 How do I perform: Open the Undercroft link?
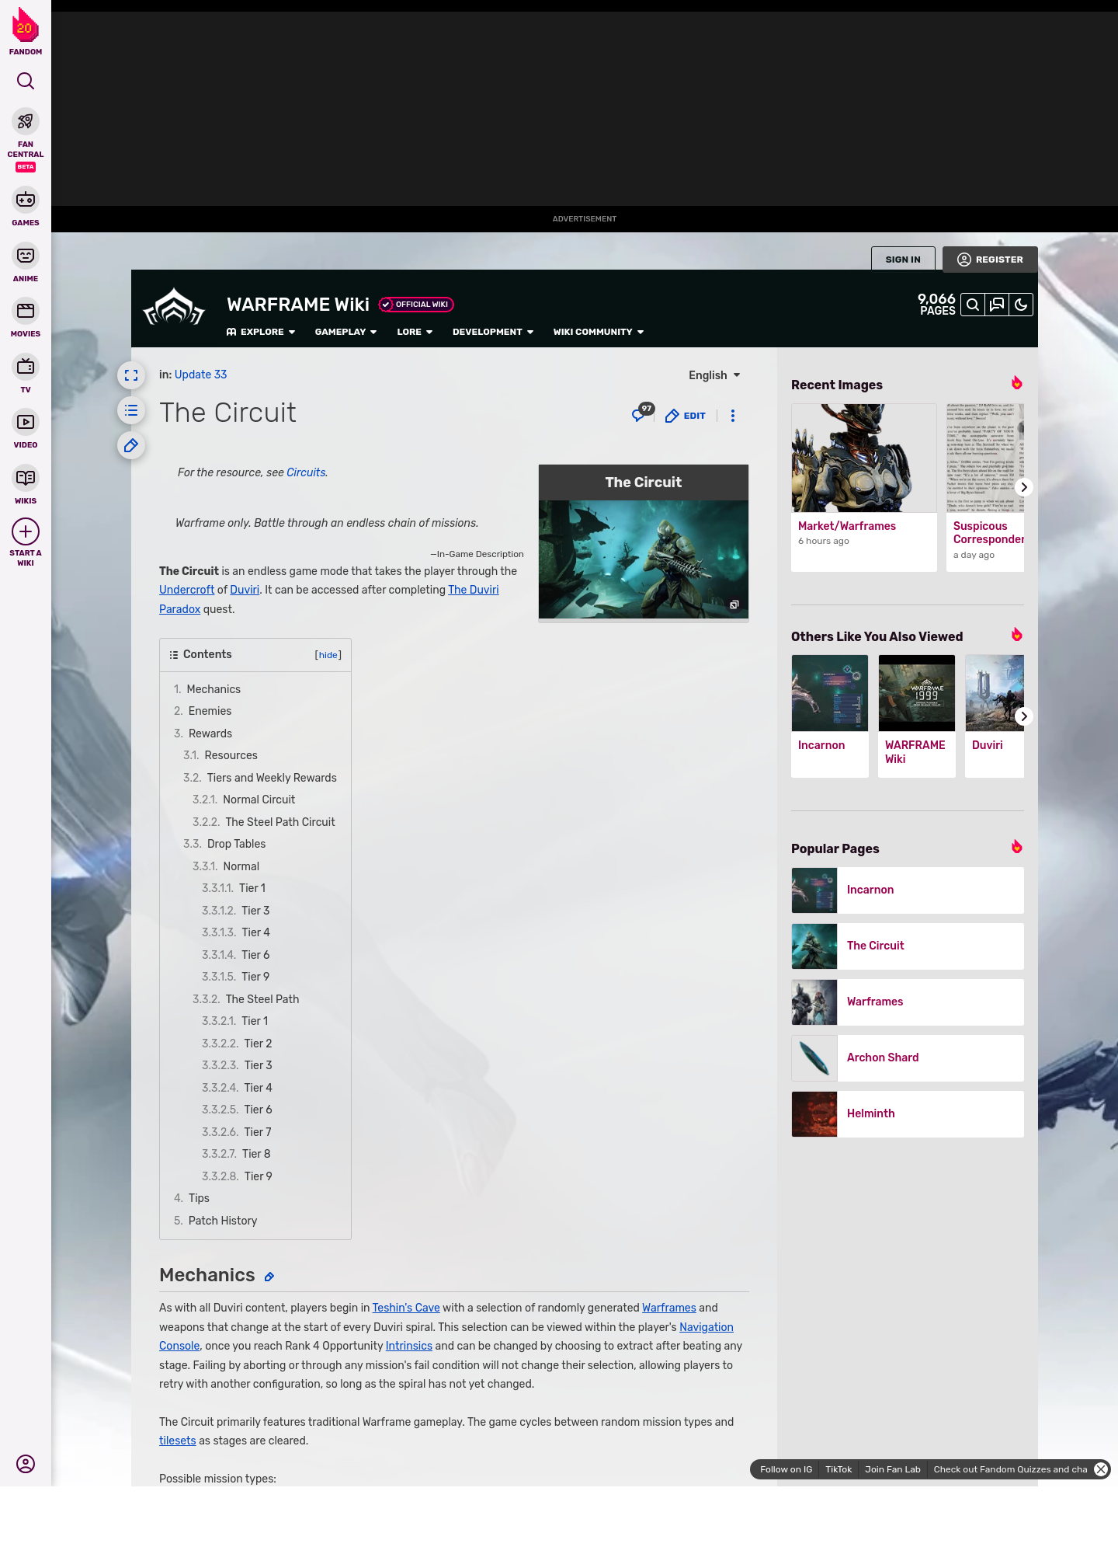[186, 590]
